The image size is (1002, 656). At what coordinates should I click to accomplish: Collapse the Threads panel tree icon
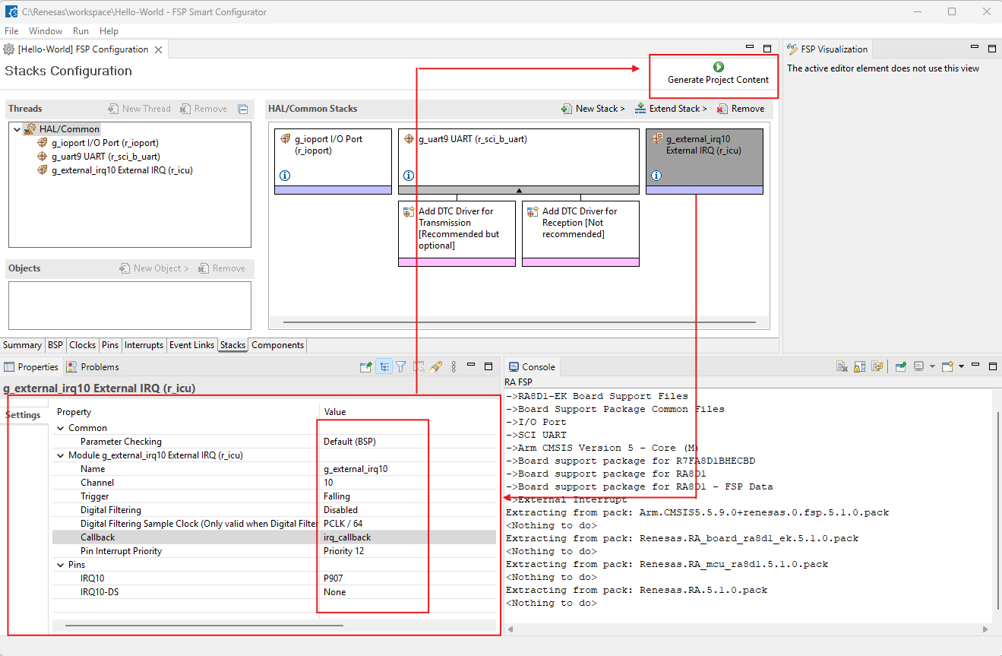point(243,109)
